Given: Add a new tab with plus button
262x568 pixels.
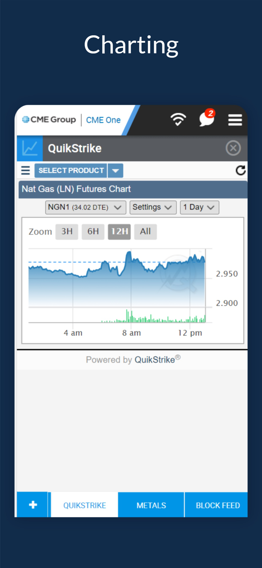Looking at the screenshot, I should coord(33,505).
